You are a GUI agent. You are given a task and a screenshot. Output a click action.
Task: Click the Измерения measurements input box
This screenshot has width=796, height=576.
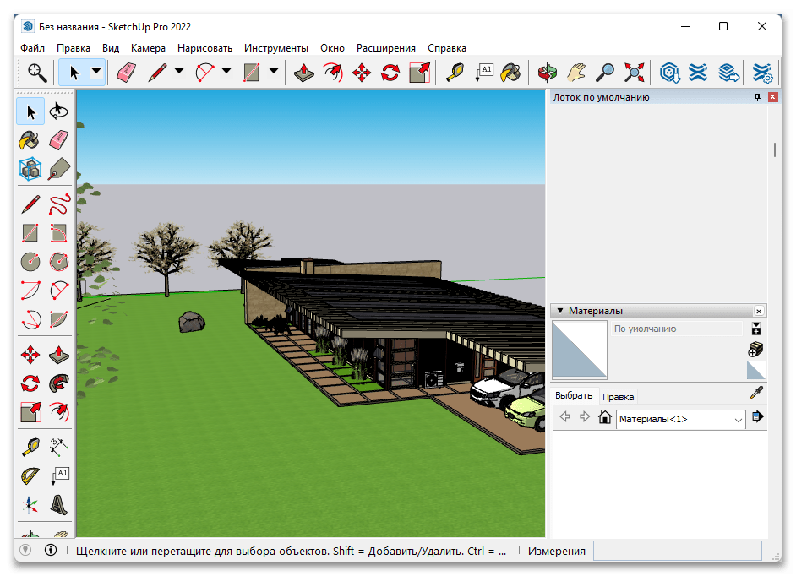click(677, 551)
